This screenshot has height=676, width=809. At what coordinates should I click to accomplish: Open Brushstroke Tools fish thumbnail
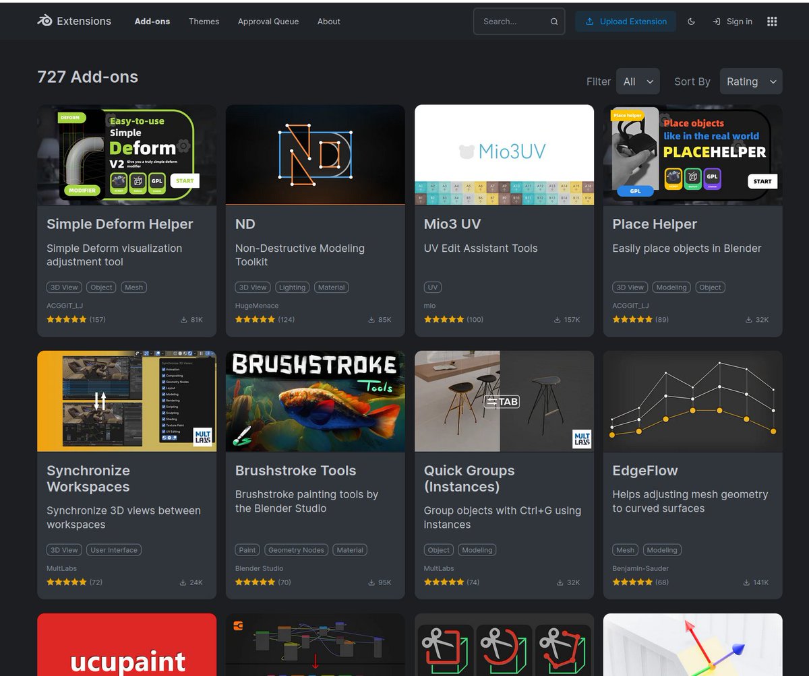[x=316, y=401]
